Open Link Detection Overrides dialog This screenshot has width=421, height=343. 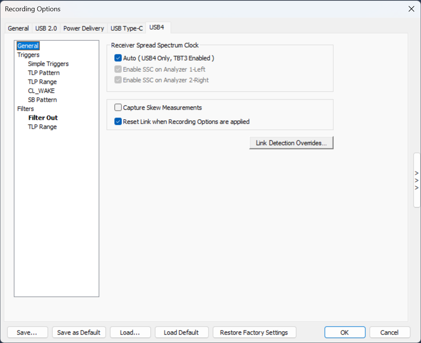pyautogui.click(x=291, y=143)
